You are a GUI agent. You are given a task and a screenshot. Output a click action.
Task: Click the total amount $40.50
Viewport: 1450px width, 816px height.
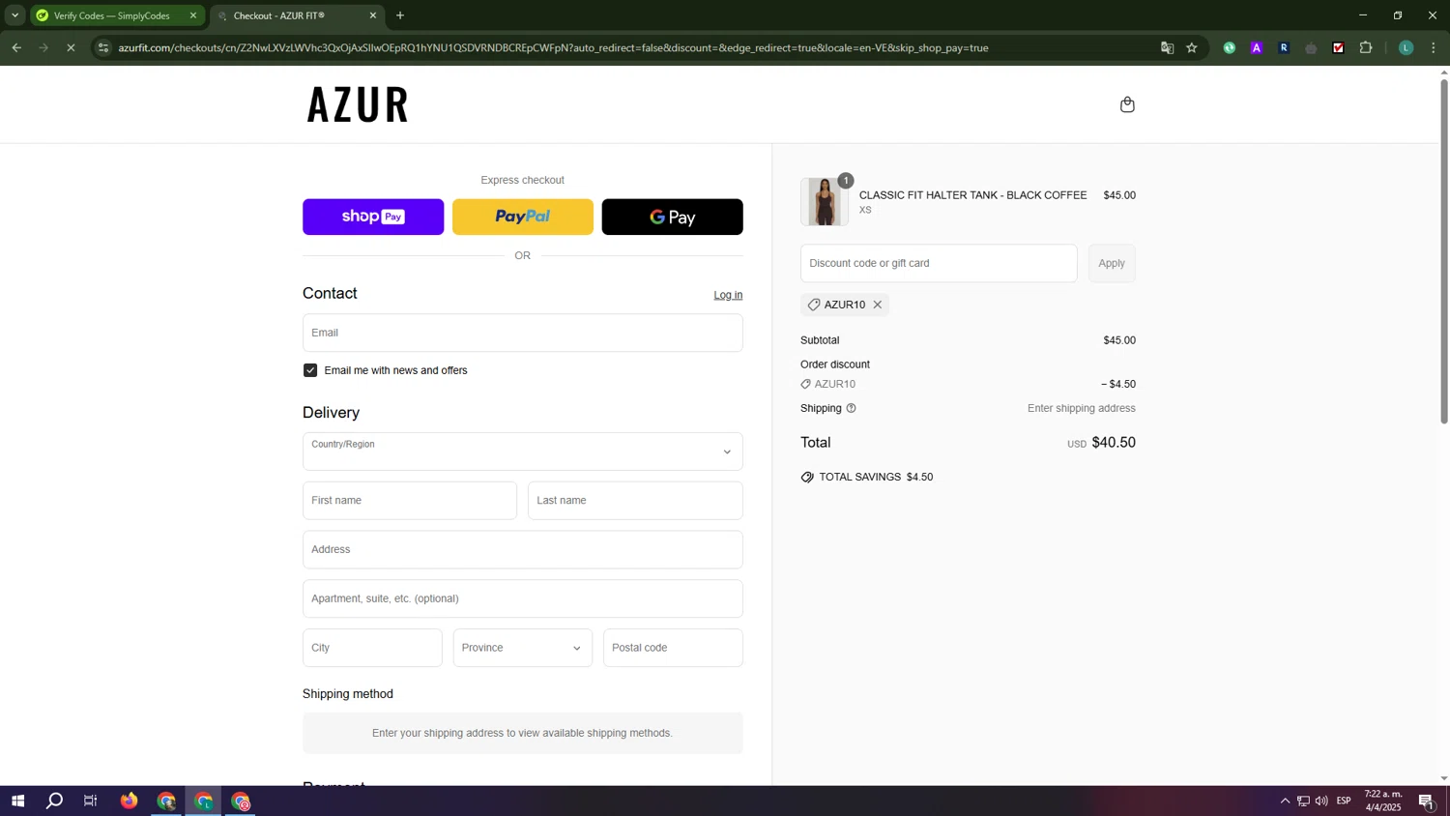[x=1114, y=443]
